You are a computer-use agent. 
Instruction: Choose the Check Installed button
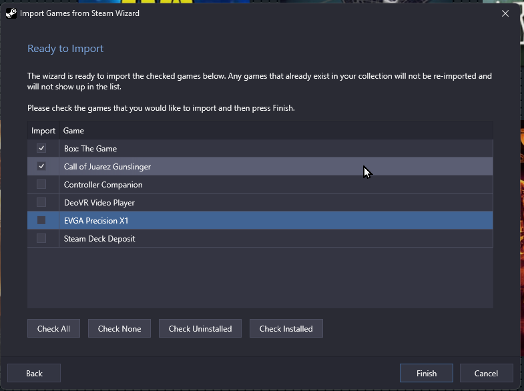(x=286, y=328)
